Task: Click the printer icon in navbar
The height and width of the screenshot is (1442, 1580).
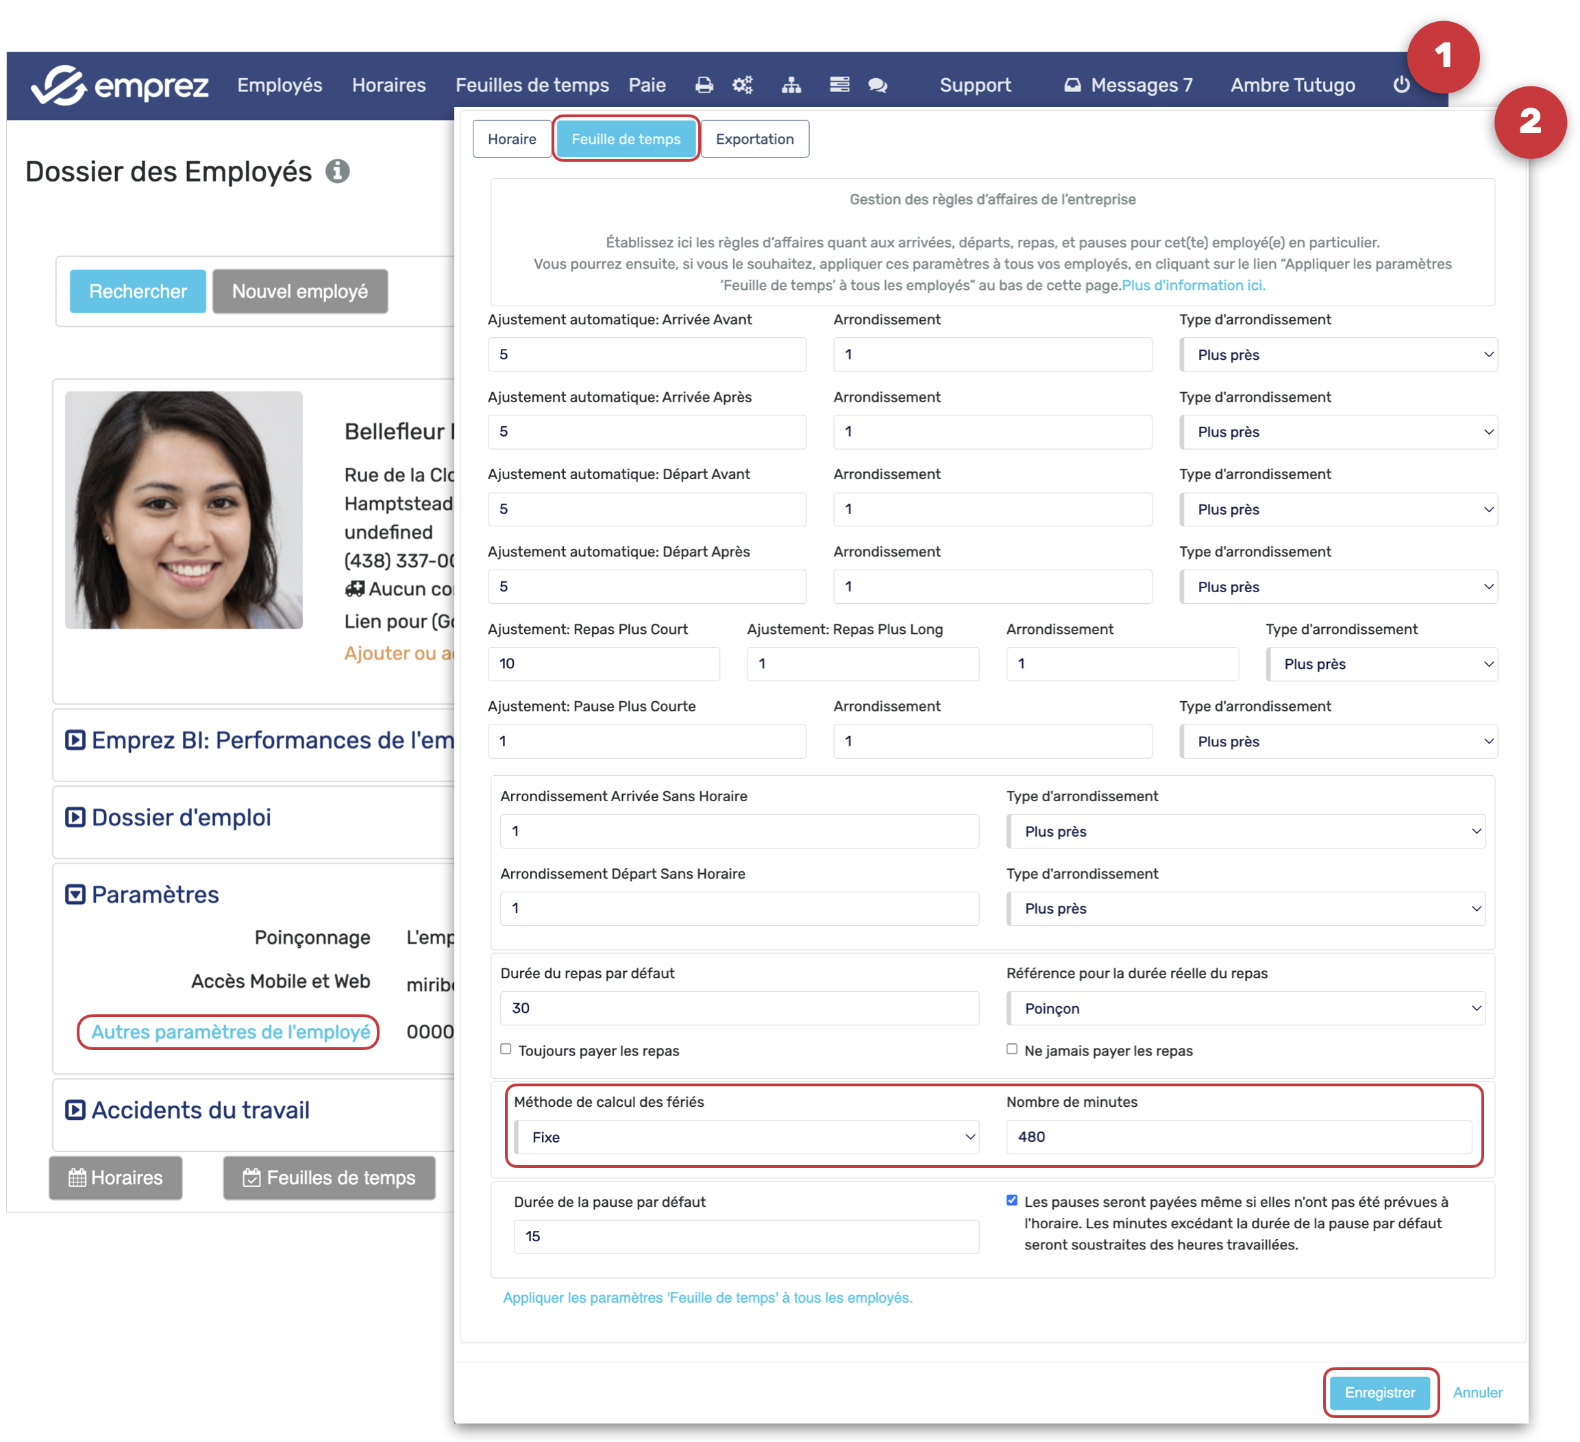Action: [704, 85]
